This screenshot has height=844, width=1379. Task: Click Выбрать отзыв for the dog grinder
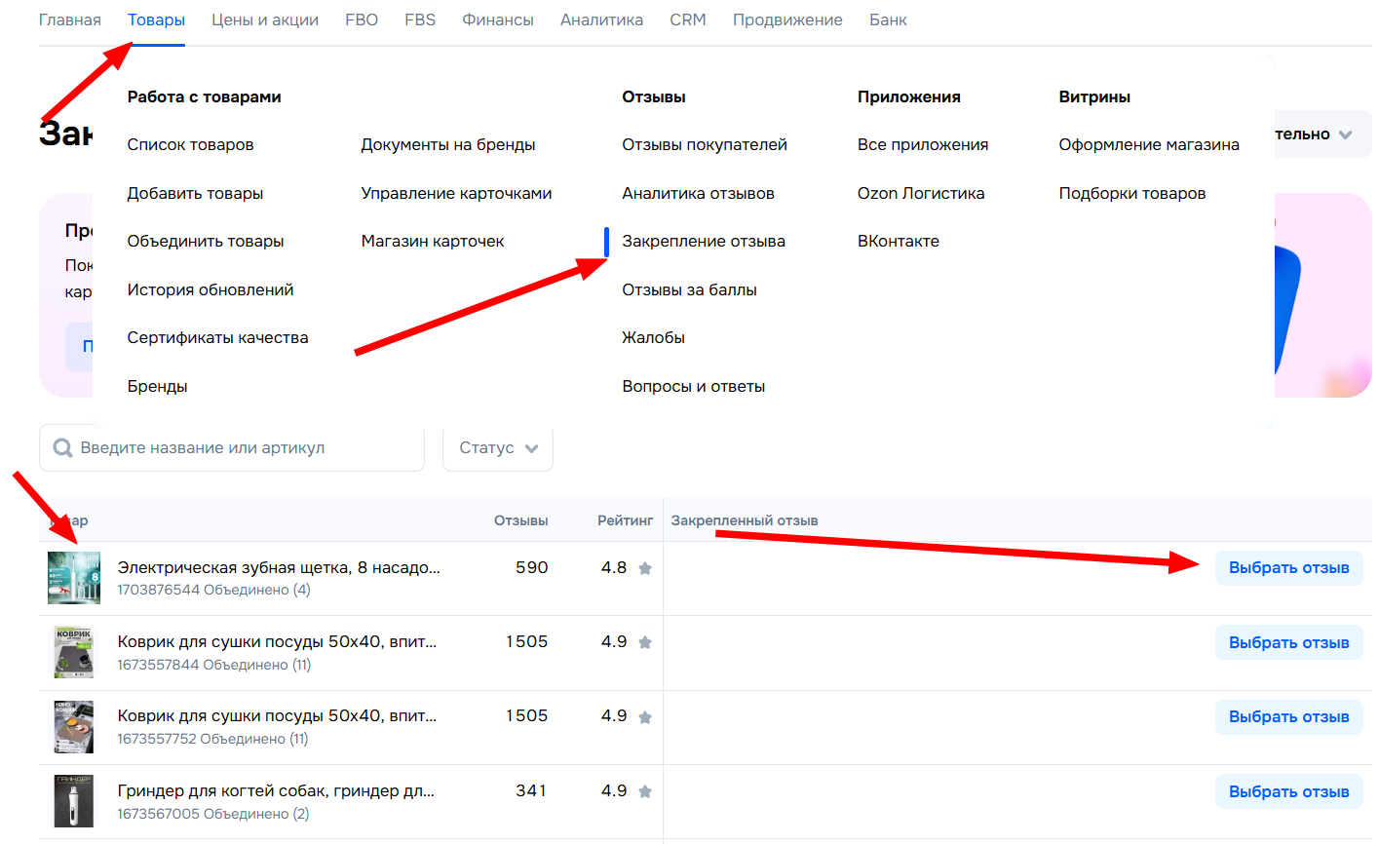(x=1287, y=791)
